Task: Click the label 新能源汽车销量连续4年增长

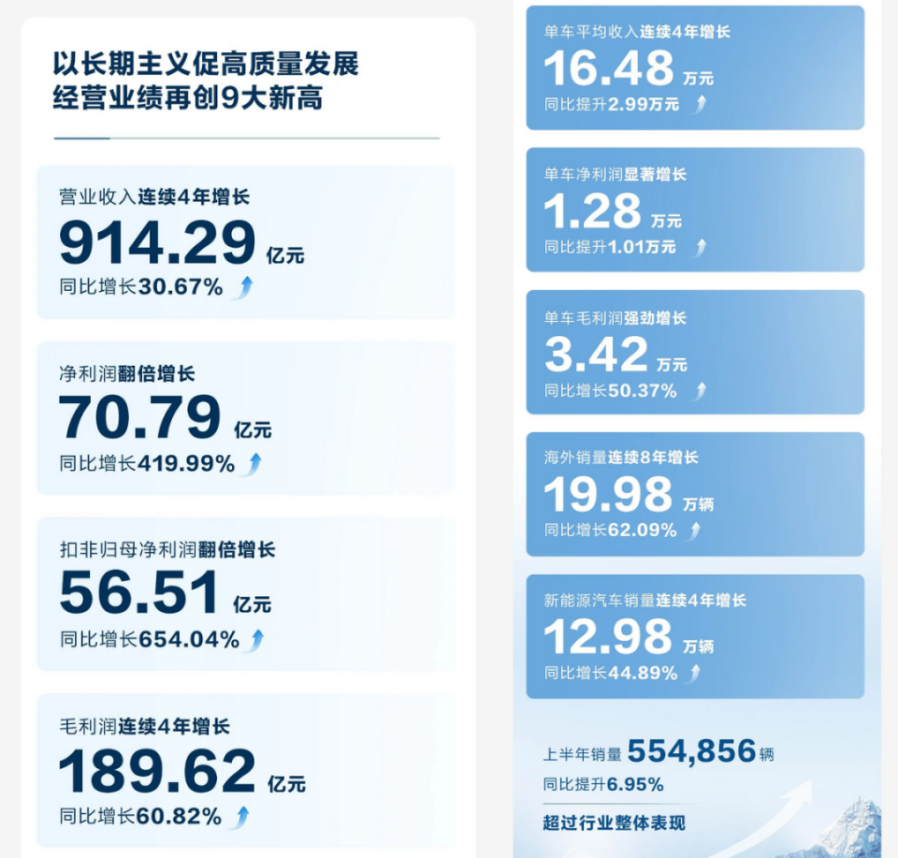Action: (x=645, y=601)
